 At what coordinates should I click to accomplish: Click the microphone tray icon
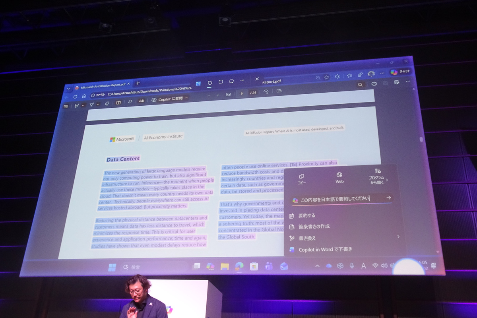point(352,265)
